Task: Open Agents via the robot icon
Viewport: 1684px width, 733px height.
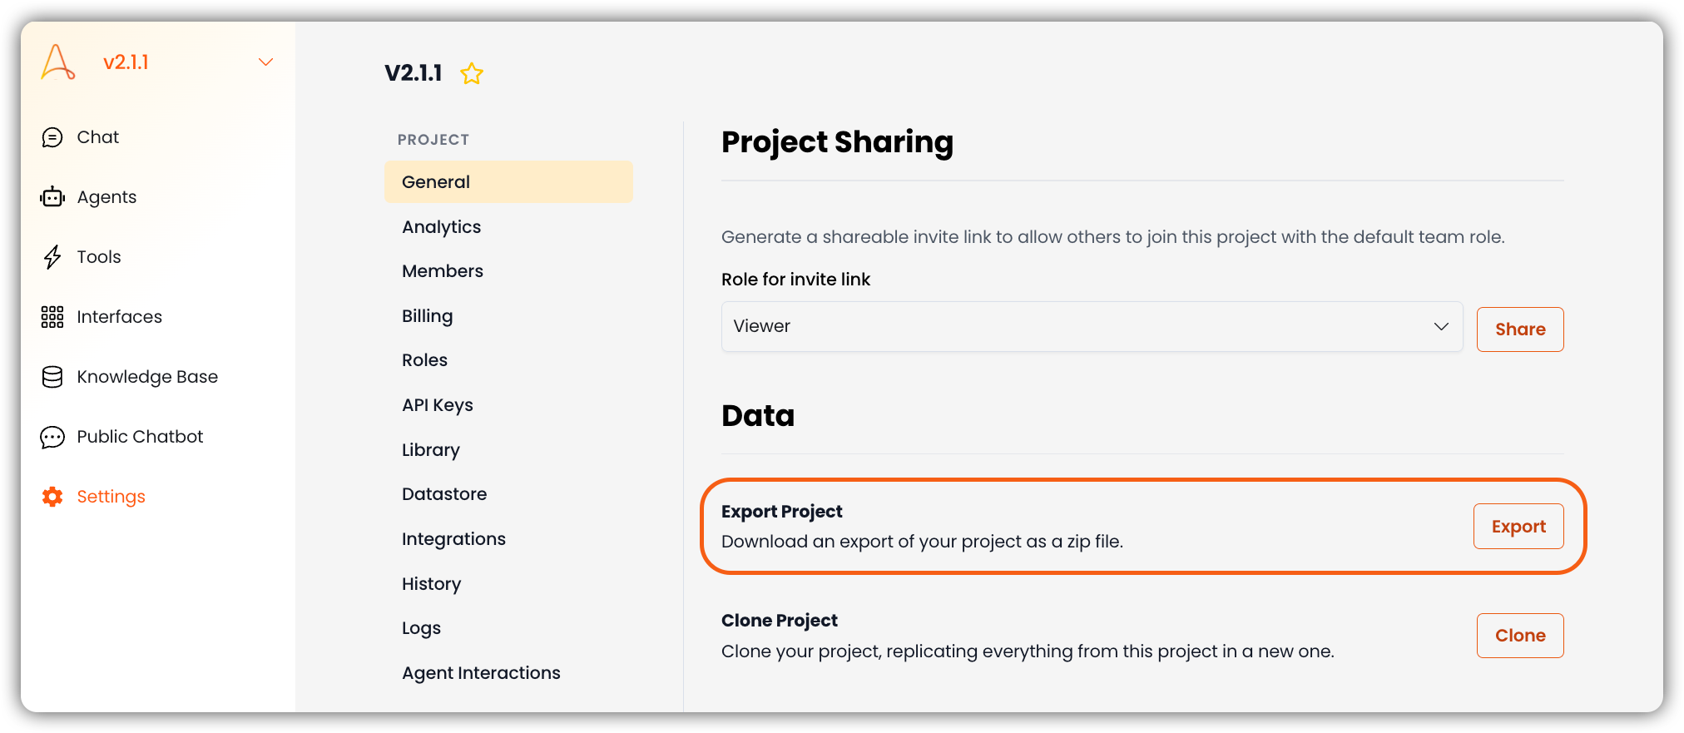Action: (x=52, y=197)
